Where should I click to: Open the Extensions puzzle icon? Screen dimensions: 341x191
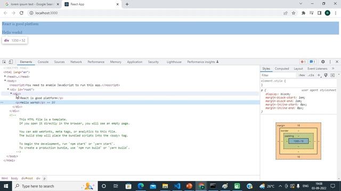tap(303, 13)
